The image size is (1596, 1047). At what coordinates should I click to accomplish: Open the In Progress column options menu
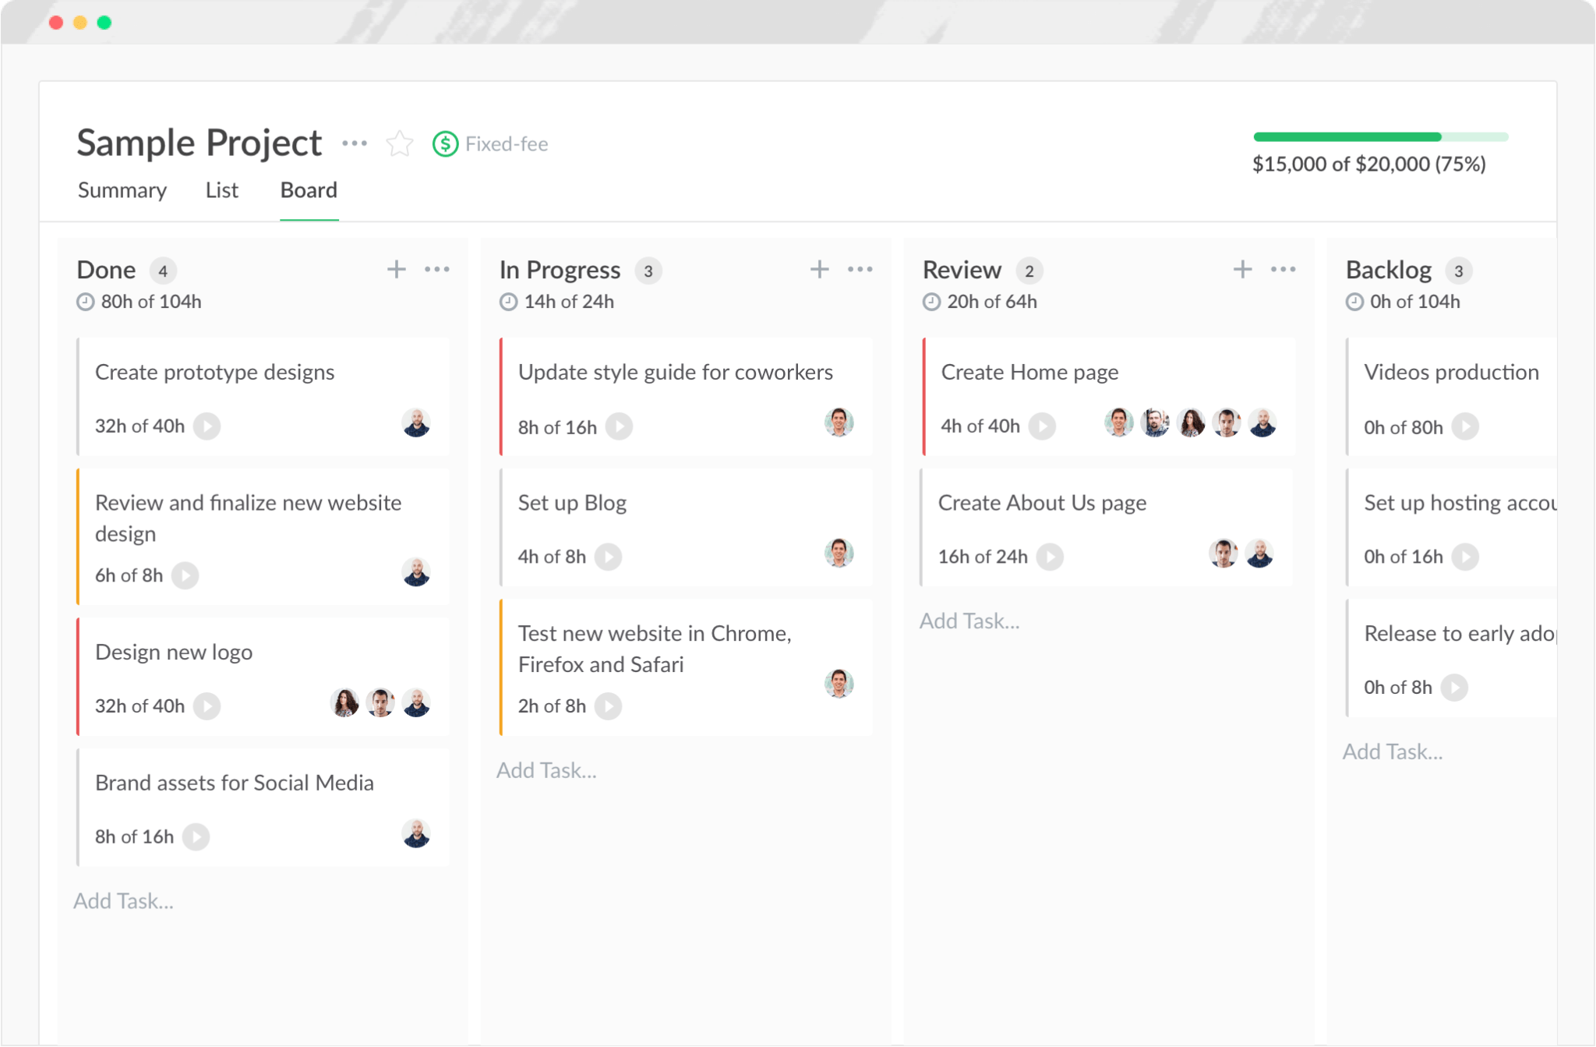coord(861,269)
